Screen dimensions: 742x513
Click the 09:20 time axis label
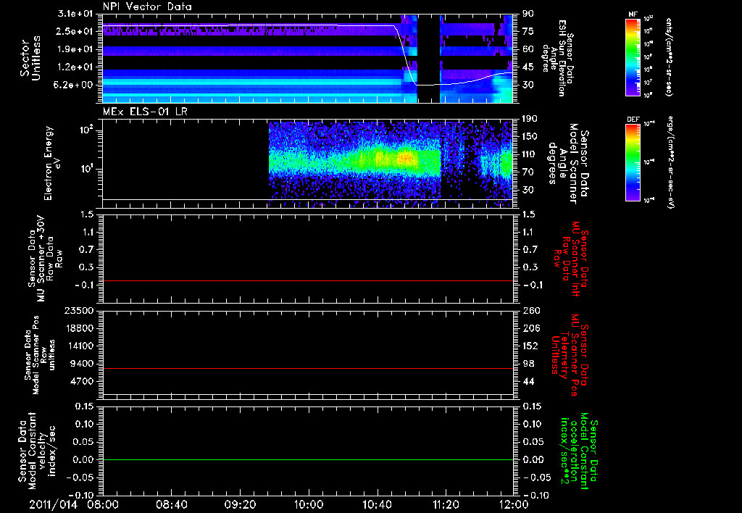240,503
